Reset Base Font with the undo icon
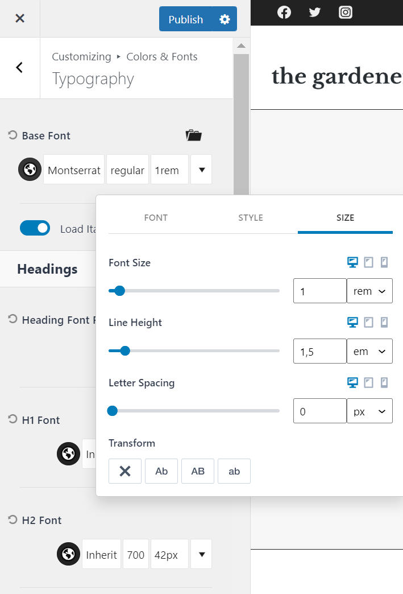 [x=13, y=135]
